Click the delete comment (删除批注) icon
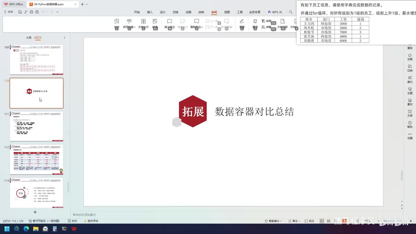The height and width of the screenshot is (234, 416). (x=197, y=21)
